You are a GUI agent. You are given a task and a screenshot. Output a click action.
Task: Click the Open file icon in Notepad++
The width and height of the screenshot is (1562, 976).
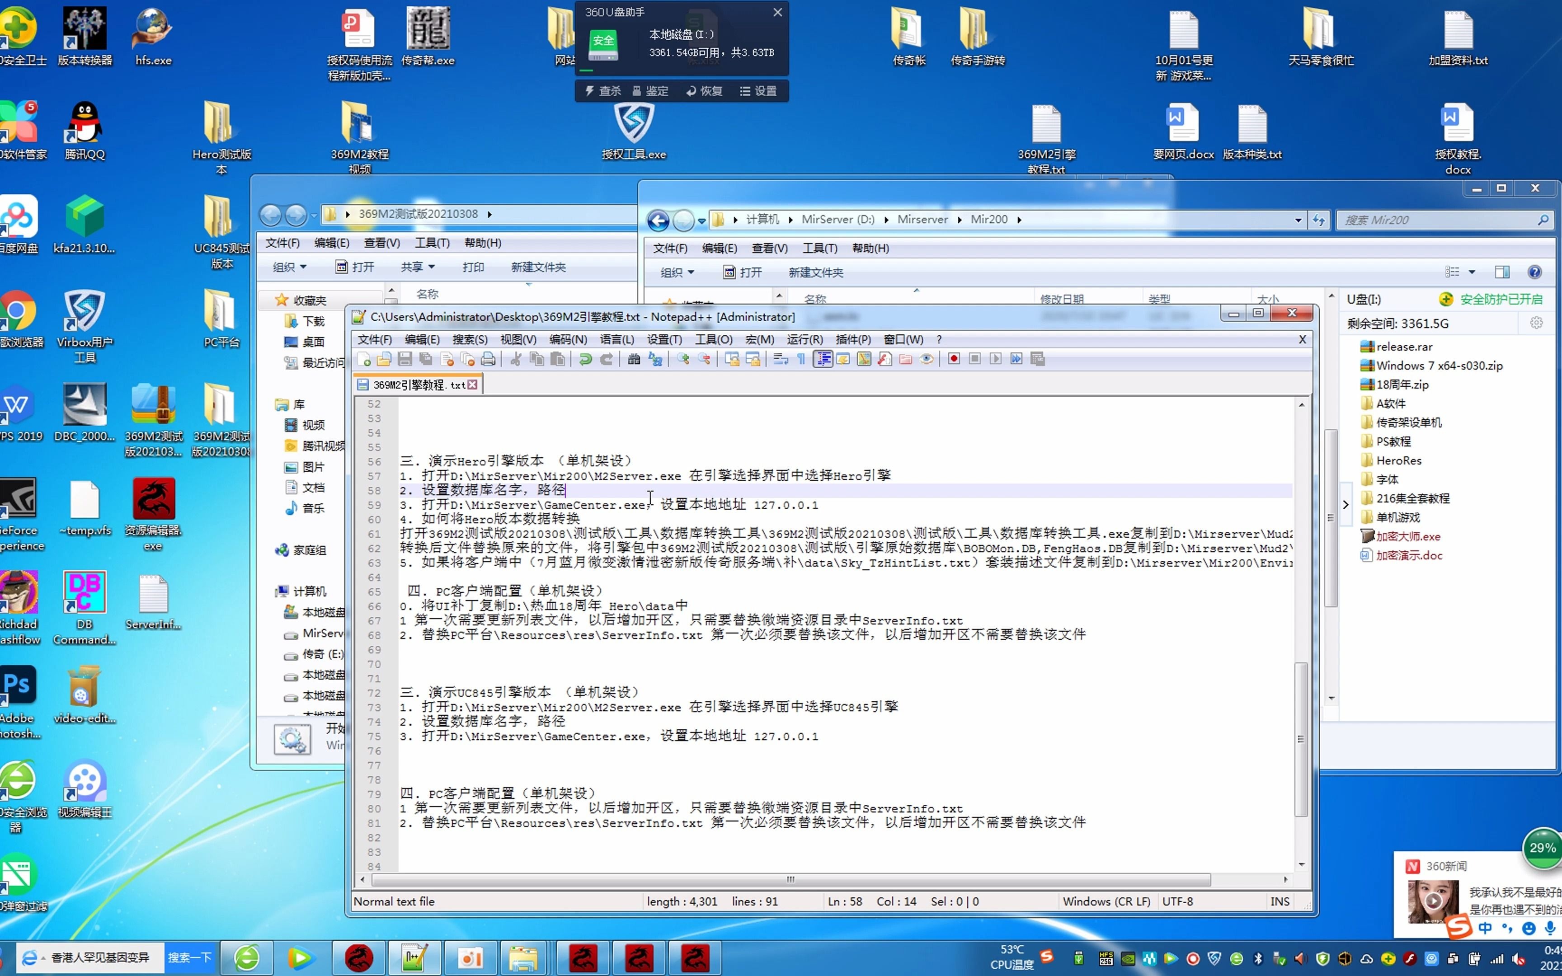click(385, 359)
